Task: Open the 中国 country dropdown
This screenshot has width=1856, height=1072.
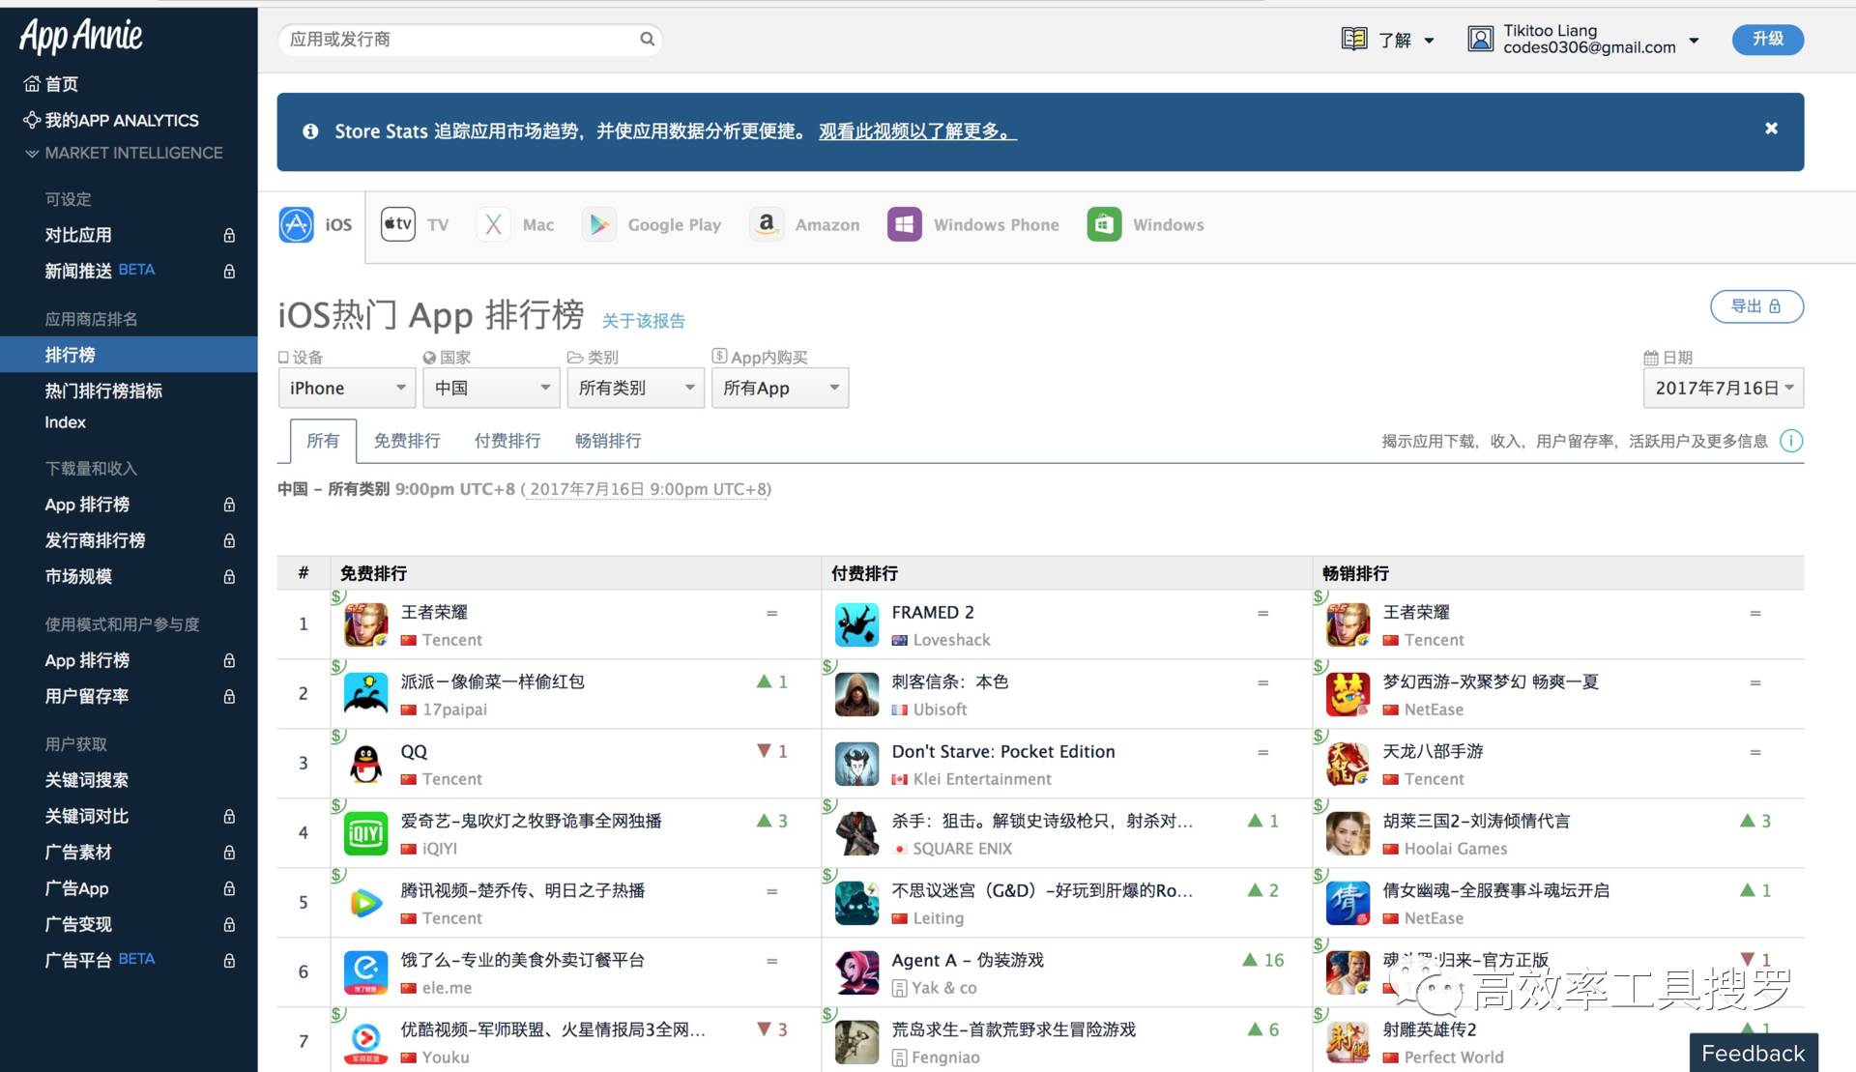Action: 491,388
